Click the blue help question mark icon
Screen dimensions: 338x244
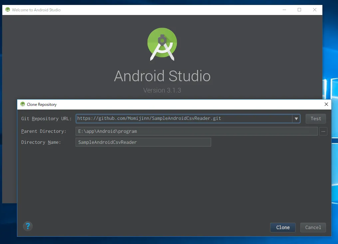pyautogui.click(x=28, y=226)
